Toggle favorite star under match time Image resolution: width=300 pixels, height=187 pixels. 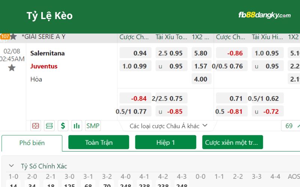12,68
